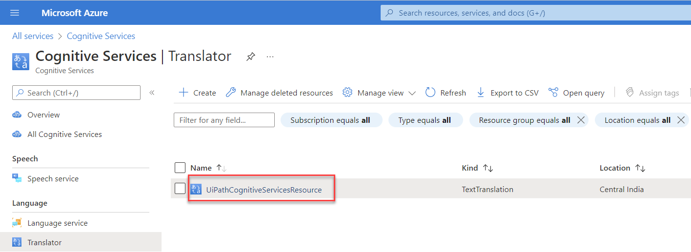Open Manage deleted resources
The image size is (691, 252).
tap(286, 93)
